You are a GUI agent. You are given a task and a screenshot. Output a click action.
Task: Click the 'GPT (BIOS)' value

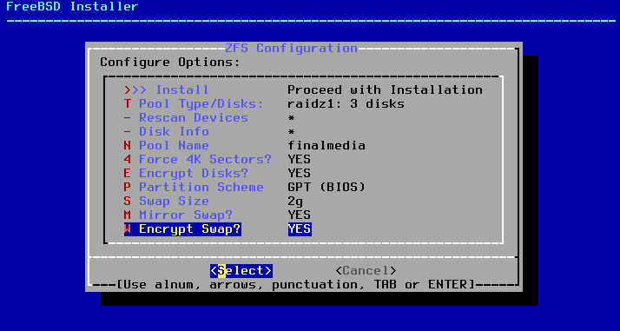[x=326, y=187]
